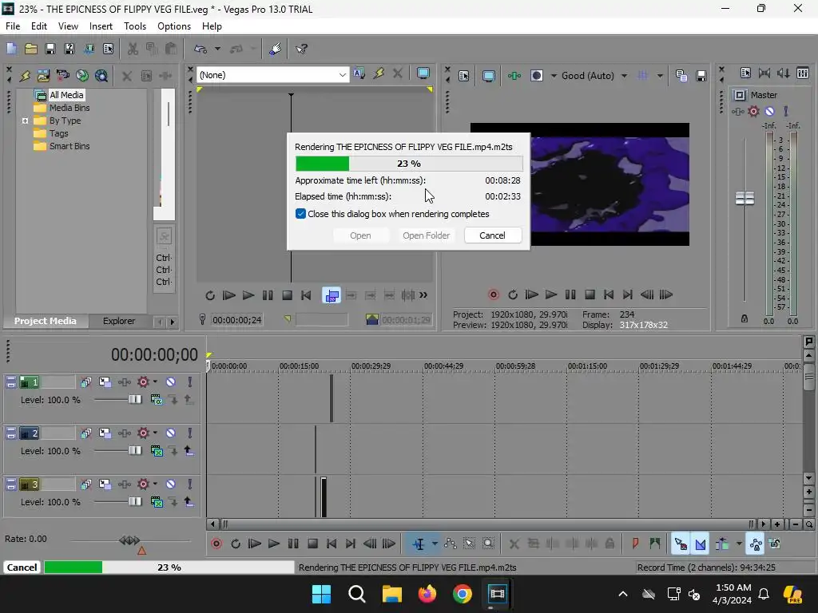Click the timeline ruler at 00:00:29;29
This screenshot has height=613, width=818.
(371, 366)
